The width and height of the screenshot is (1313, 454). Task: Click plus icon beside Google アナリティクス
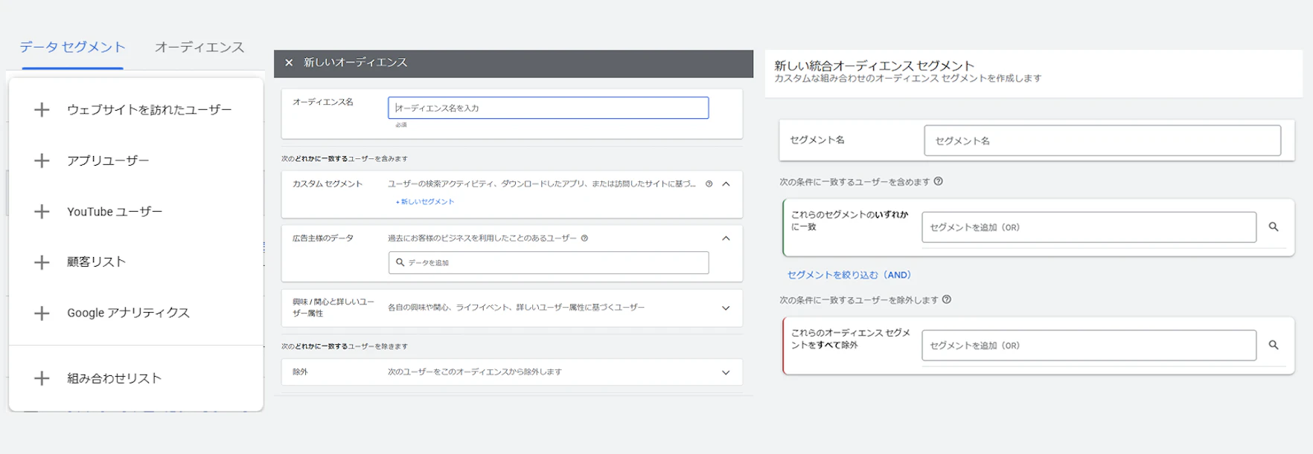42,313
